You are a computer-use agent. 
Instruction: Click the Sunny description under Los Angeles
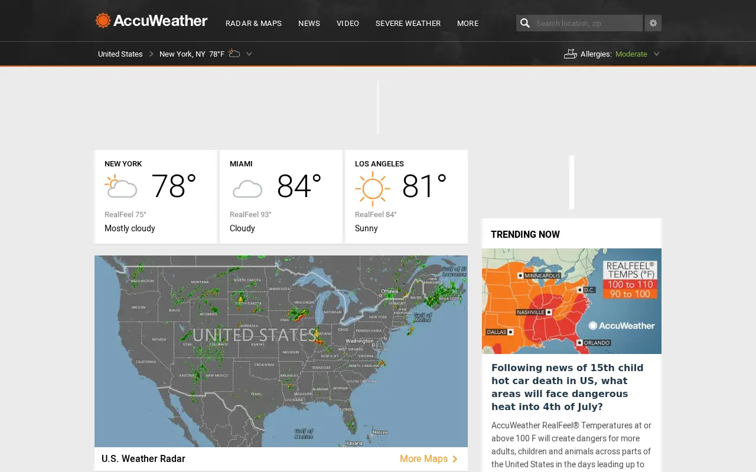[x=366, y=228]
